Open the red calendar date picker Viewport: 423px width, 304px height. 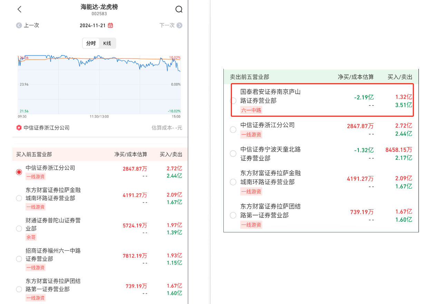(x=110, y=25)
